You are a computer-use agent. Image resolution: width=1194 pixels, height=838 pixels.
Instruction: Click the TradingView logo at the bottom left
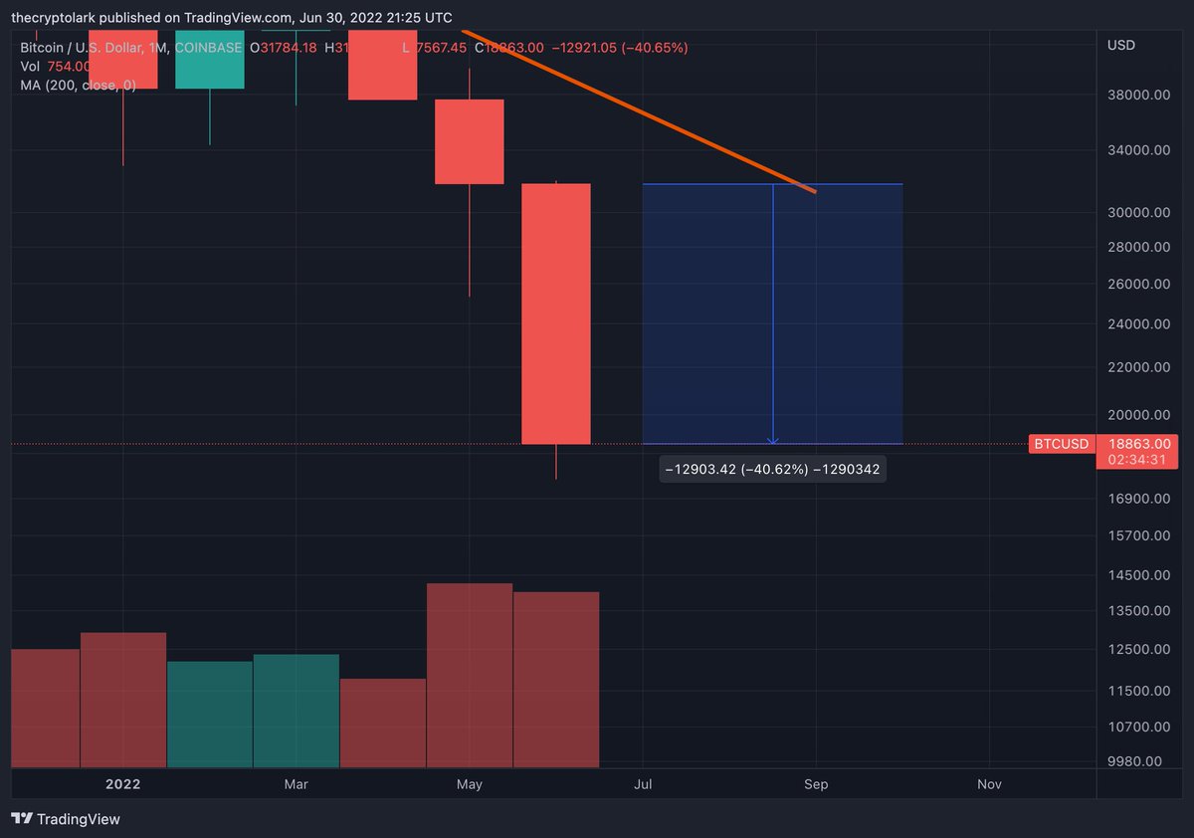click(66, 819)
